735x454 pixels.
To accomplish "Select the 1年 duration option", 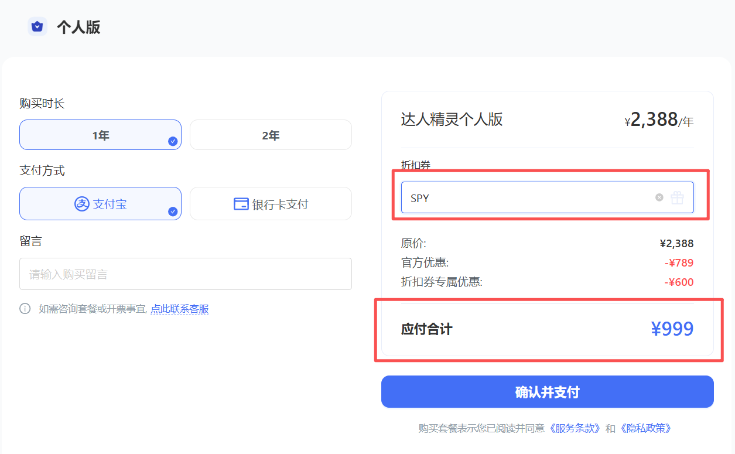I will [100, 135].
